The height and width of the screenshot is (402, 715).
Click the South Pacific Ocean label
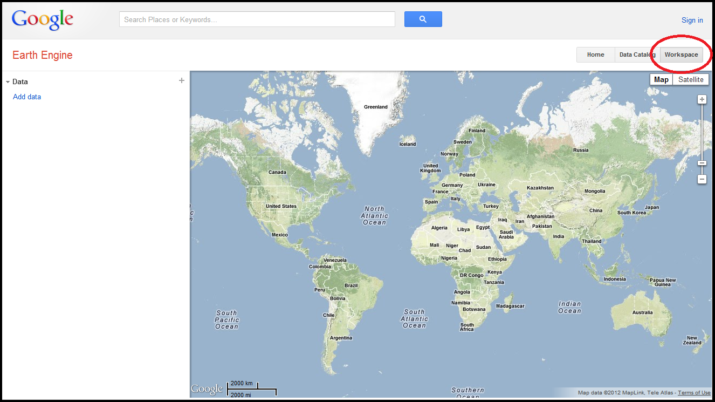coord(226,319)
